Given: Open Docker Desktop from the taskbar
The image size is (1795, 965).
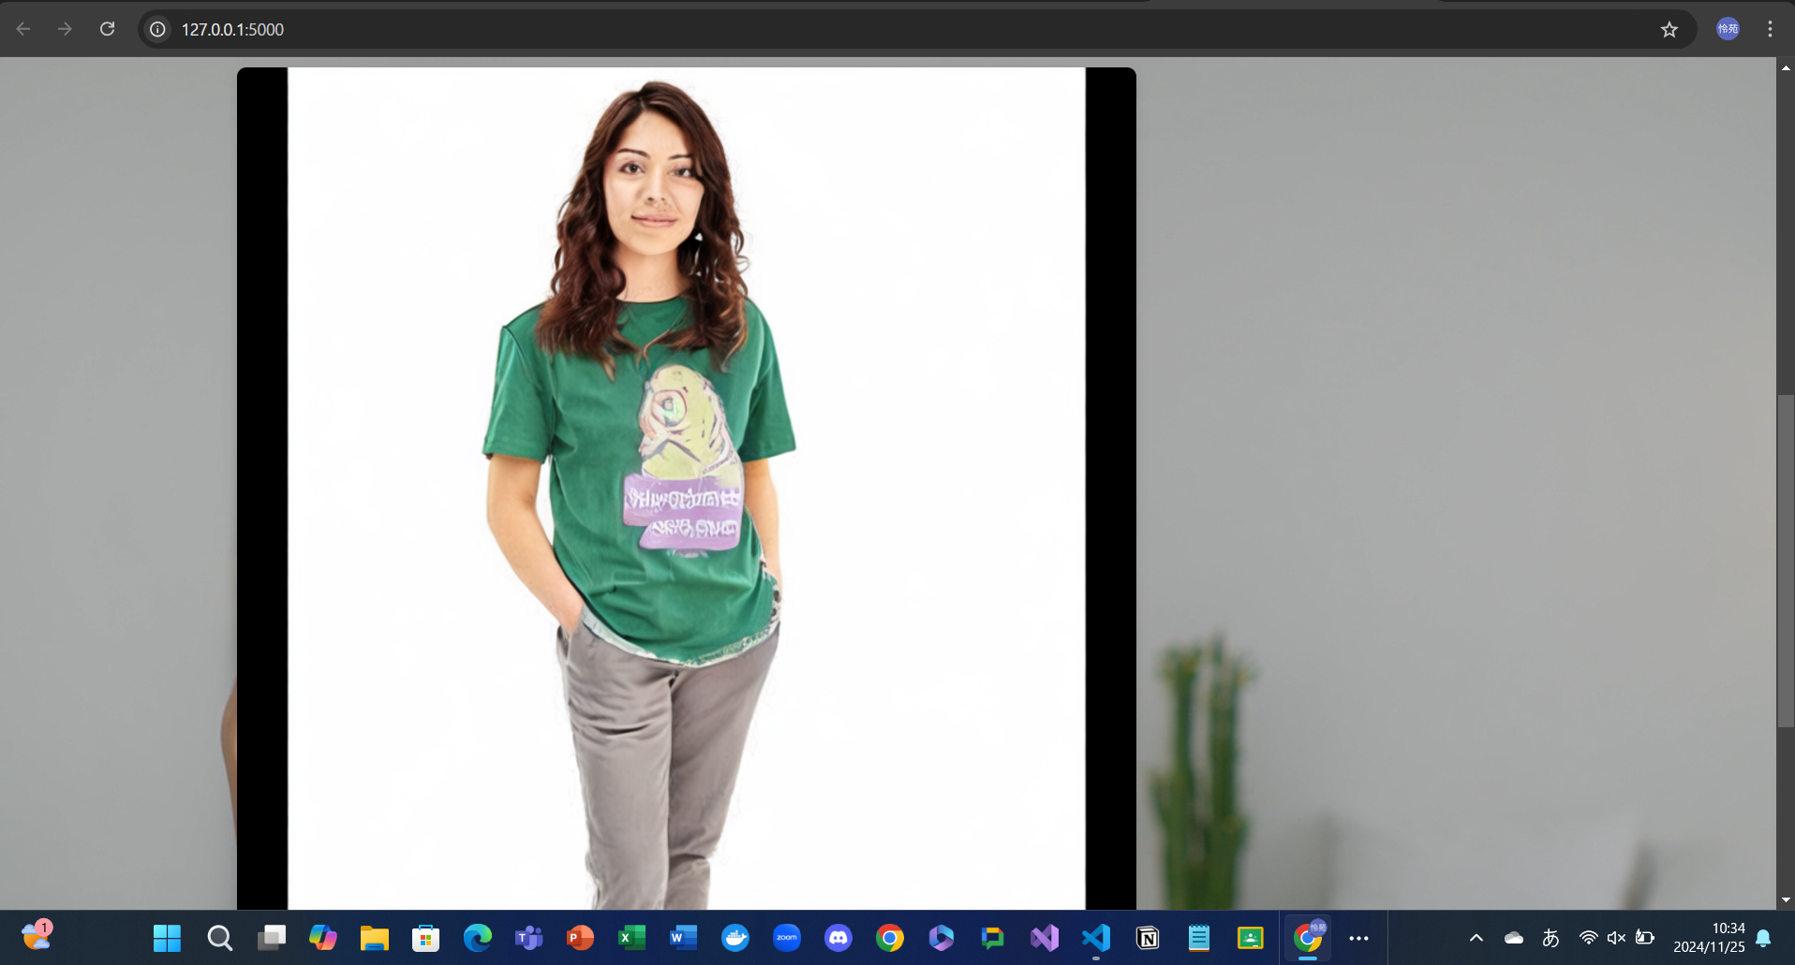Looking at the screenshot, I should 735,938.
